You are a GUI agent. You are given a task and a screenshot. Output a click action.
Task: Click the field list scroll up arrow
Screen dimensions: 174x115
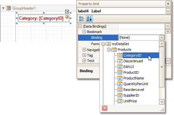coord(162,44)
